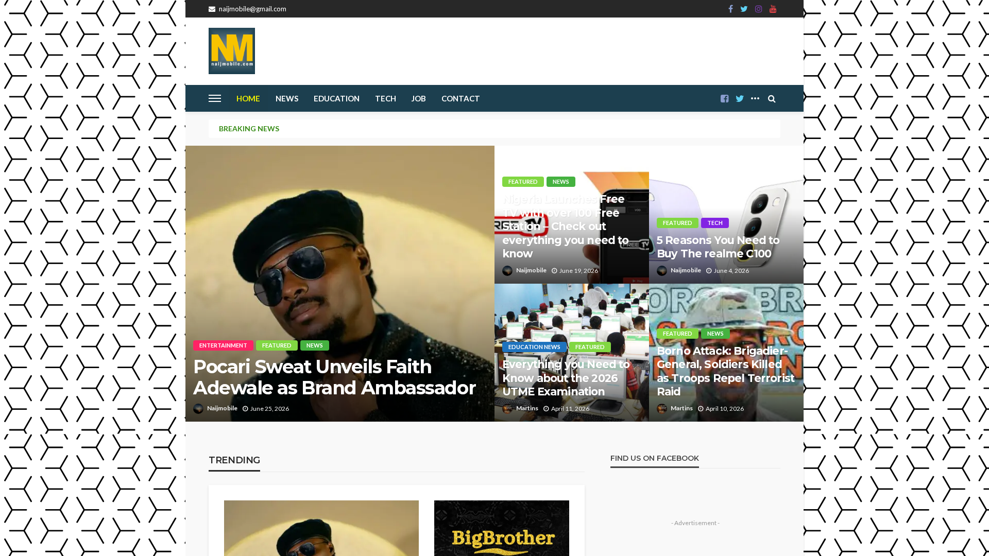Click the BREAKING NEWS ticker label

coord(249,129)
